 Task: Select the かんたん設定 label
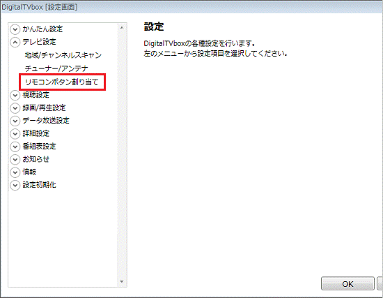42,29
